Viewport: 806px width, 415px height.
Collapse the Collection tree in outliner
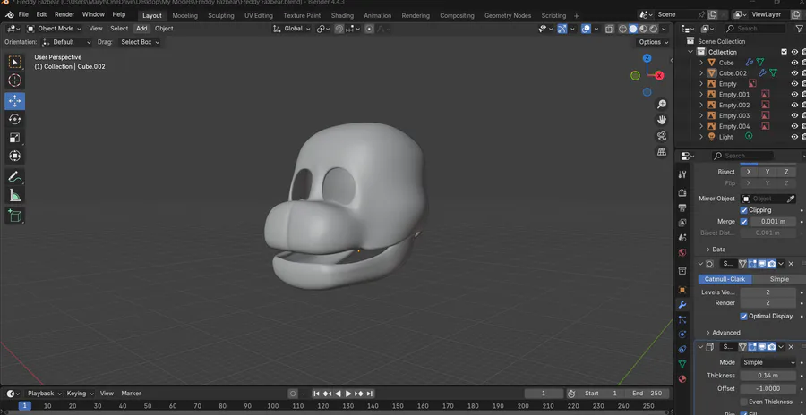pyautogui.click(x=690, y=52)
